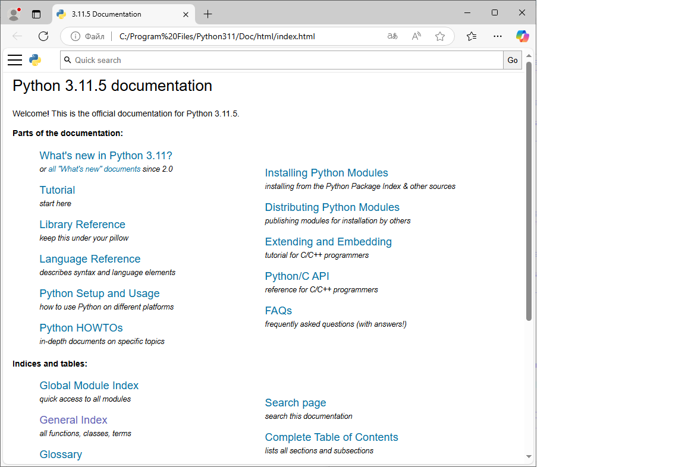Open Edge Settings and more menu
The height and width of the screenshot is (467, 685).
click(498, 36)
